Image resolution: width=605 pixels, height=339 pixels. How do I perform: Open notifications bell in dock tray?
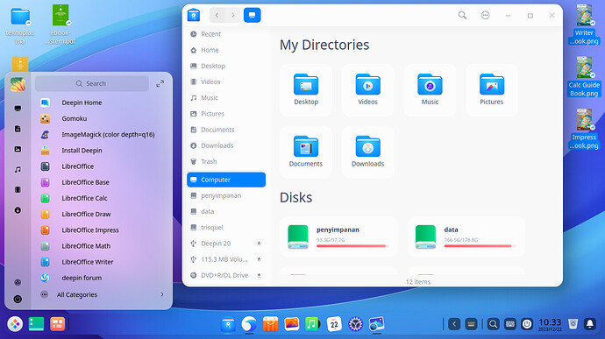point(590,324)
